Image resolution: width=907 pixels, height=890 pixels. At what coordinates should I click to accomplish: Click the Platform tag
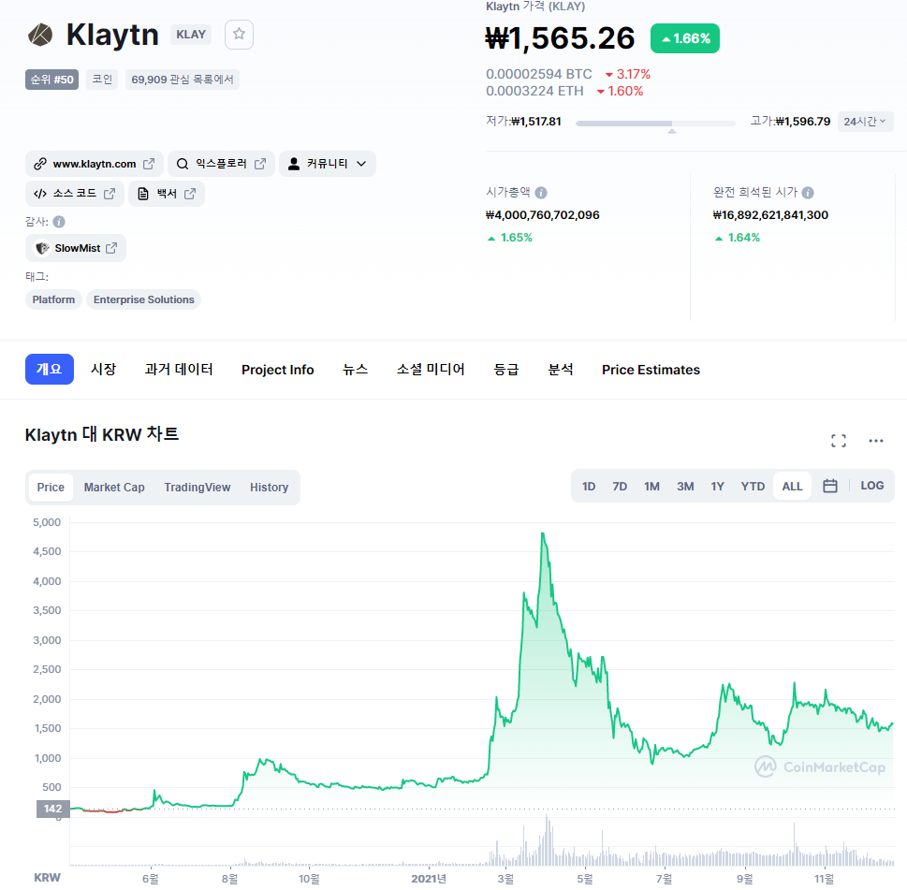coord(53,299)
